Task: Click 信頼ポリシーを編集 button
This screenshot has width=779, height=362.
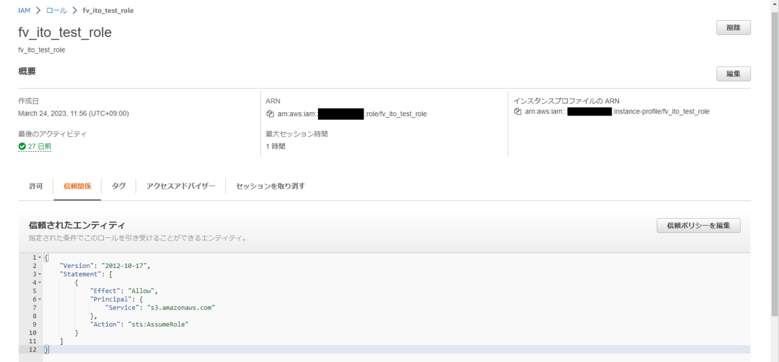Action: [699, 226]
